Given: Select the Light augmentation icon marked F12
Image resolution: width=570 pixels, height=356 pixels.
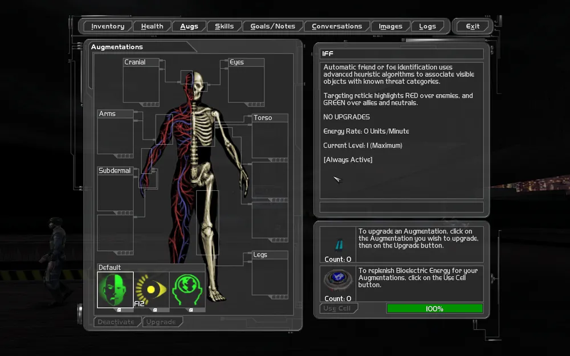Looking at the screenshot, I should pyautogui.click(x=152, y=290).
